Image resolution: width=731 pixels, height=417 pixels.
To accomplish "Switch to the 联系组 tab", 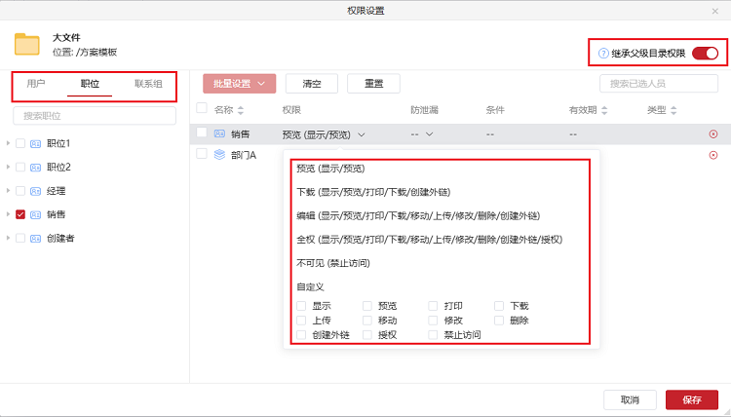I will coord(148,84).
